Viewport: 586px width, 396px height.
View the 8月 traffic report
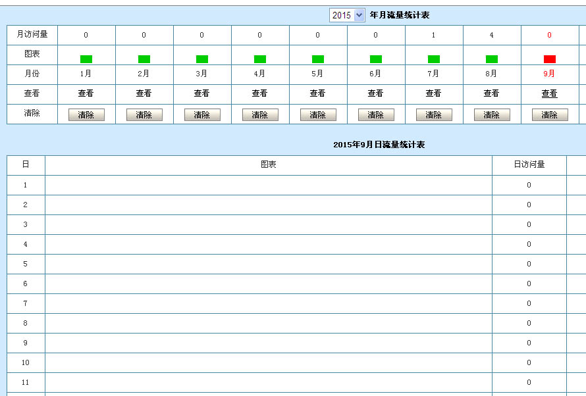492,93
